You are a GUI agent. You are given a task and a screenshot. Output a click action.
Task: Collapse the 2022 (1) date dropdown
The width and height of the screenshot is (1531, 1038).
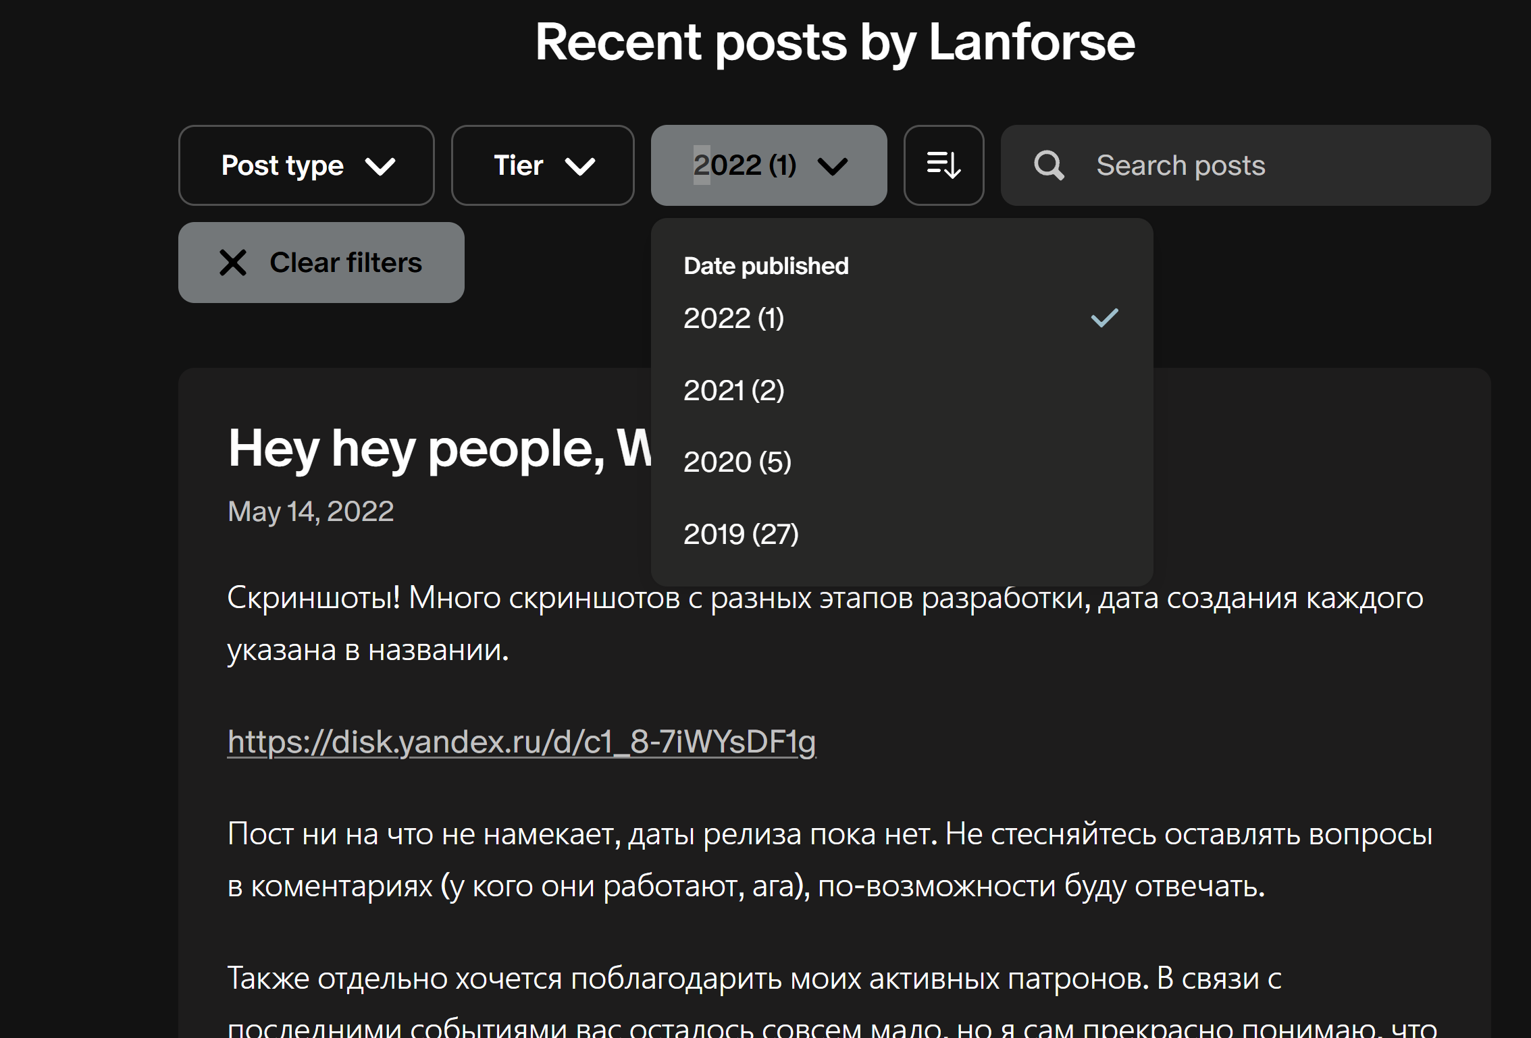[768, 165]
